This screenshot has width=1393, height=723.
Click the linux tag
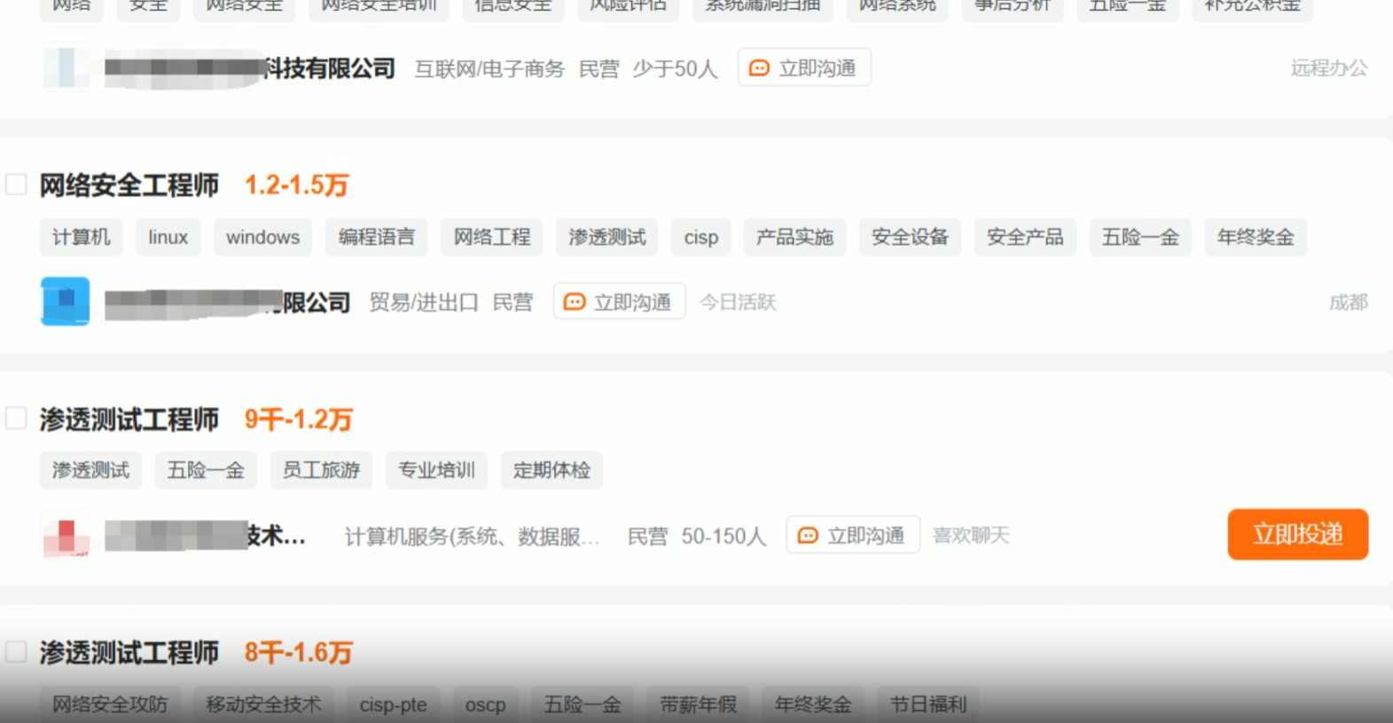click(x=168, y=237)
